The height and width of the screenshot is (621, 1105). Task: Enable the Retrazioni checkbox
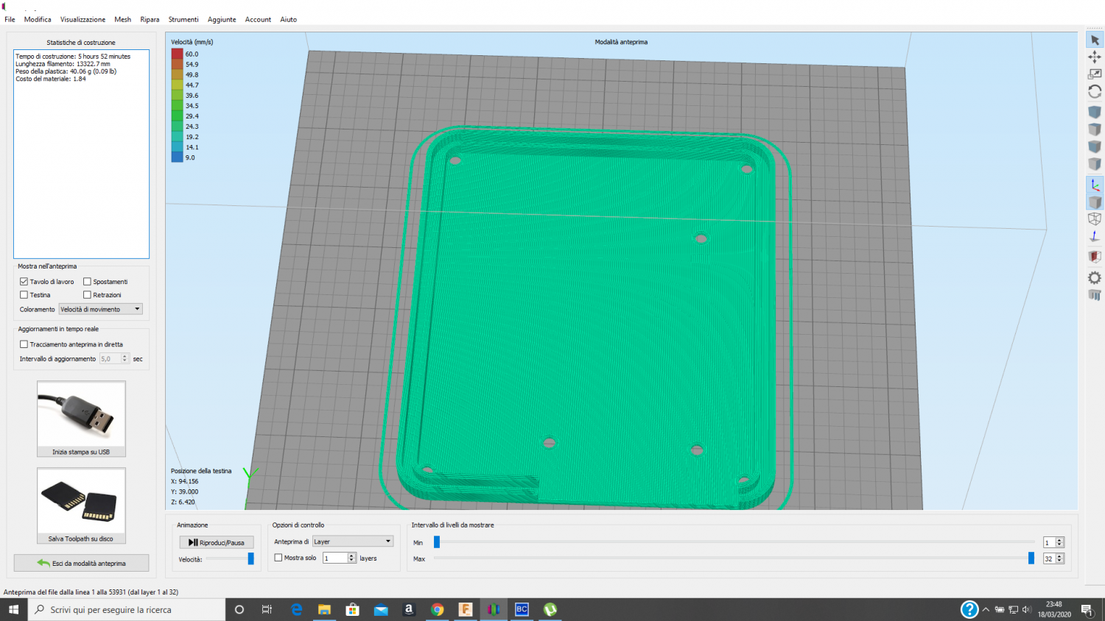coord(88,295)
